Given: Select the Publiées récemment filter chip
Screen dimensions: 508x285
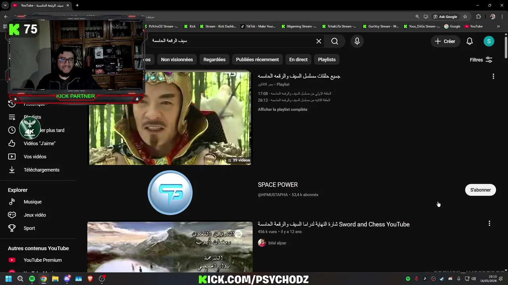Looking at the screenshot, I should (x=257, y=59).
